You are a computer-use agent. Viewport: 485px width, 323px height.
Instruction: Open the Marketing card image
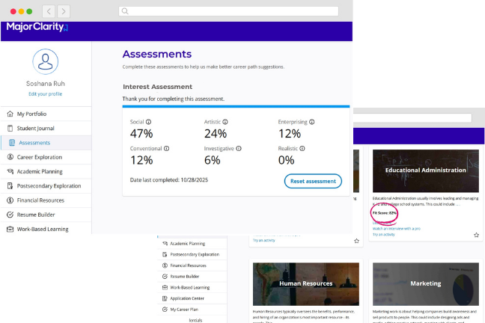coord(426,284)
